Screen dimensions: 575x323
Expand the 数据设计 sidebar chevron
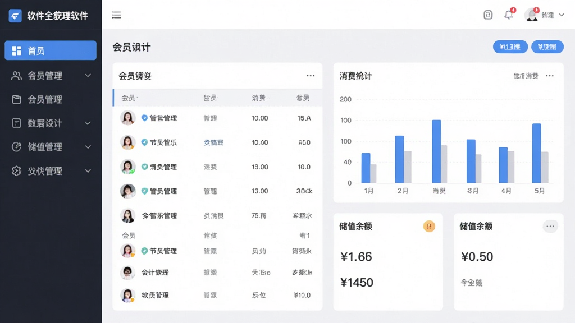(88, 123)
